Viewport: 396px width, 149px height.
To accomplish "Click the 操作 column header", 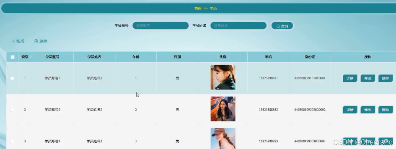I will pyautogui.click(x=368, y=57).
